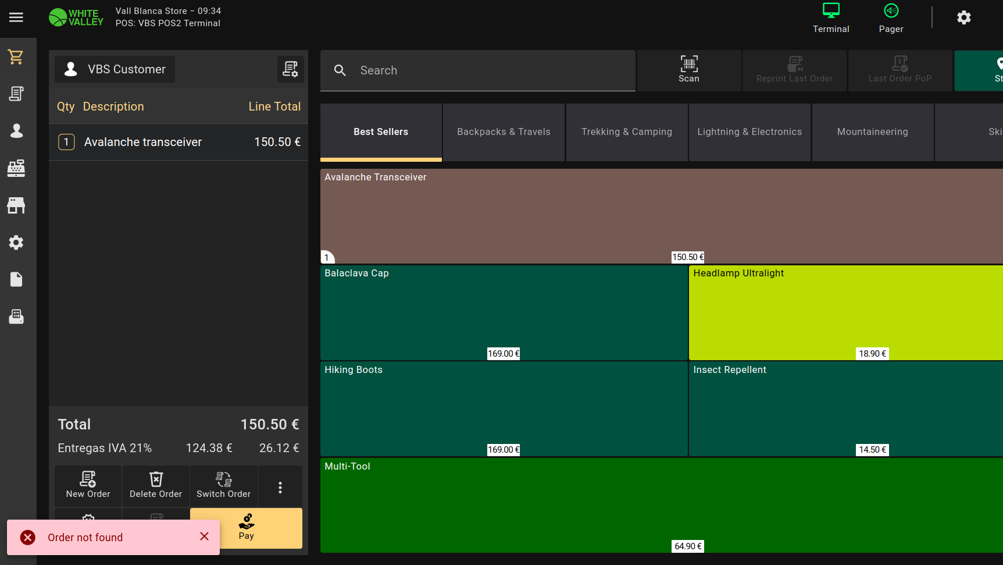Open the hamburger main menu
Image resolution: width=1003 pixels, height=565 pixels.
(16, 17)
